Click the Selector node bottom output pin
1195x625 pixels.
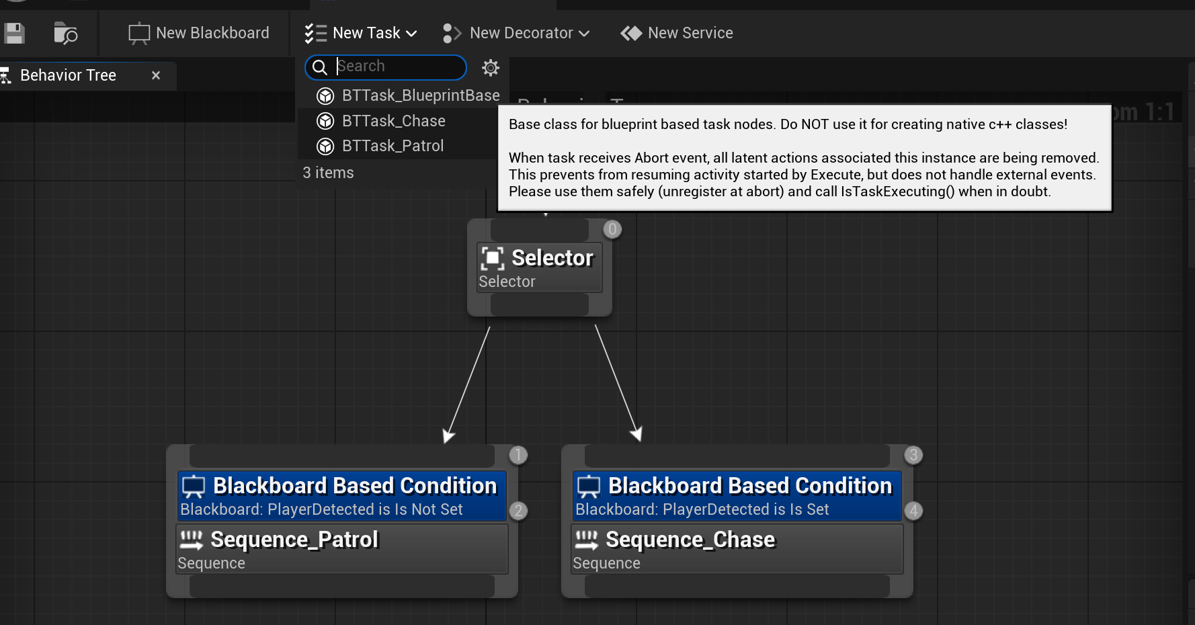pyautogui.click(x=540, y=304)
